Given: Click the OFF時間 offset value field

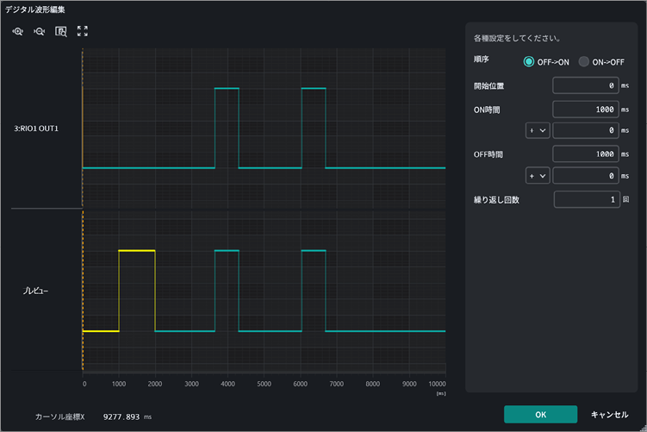Looking at the screenshot, I should pos(586,176).
